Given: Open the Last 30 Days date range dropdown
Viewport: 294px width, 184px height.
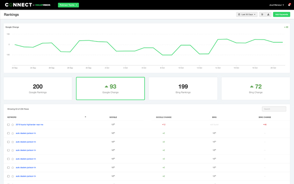Looking at the screenshot, I should (247, 14).
